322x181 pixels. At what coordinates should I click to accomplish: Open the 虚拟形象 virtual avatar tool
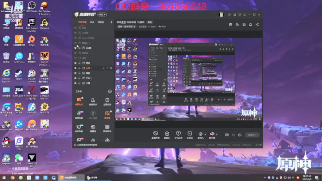[78, 128]
